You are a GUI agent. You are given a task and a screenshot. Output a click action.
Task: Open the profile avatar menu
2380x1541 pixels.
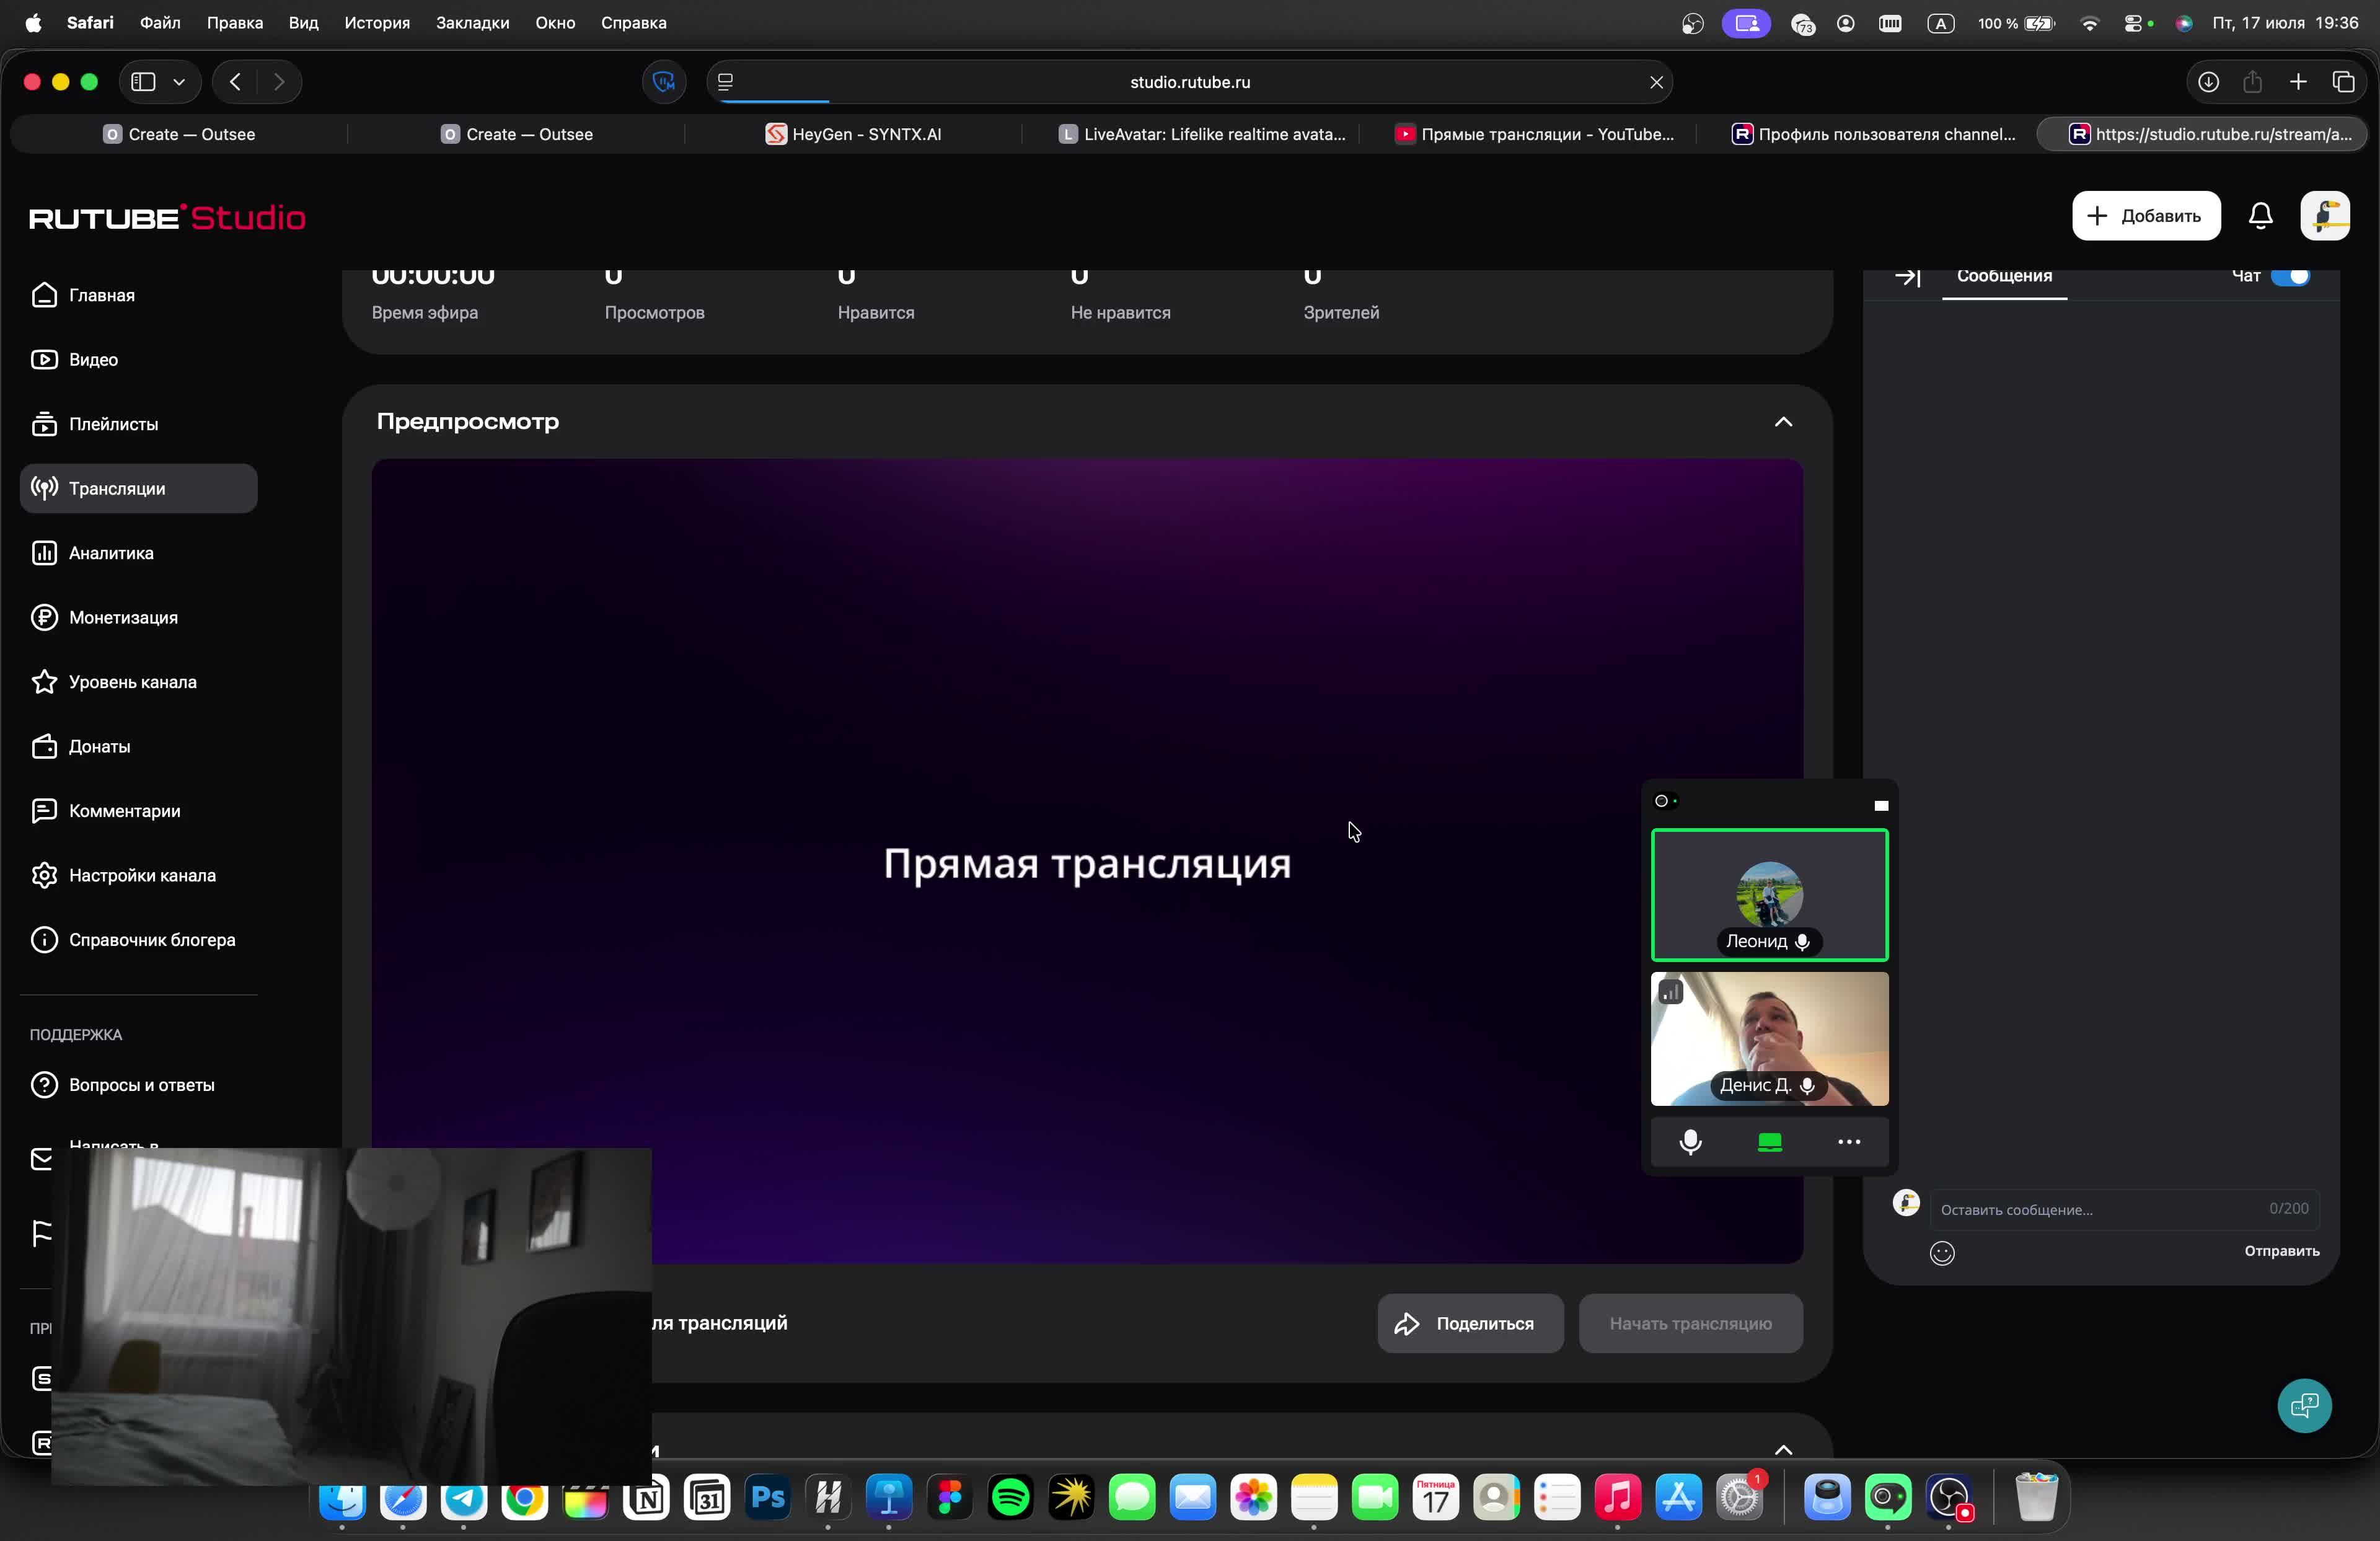coord(2325,216)
